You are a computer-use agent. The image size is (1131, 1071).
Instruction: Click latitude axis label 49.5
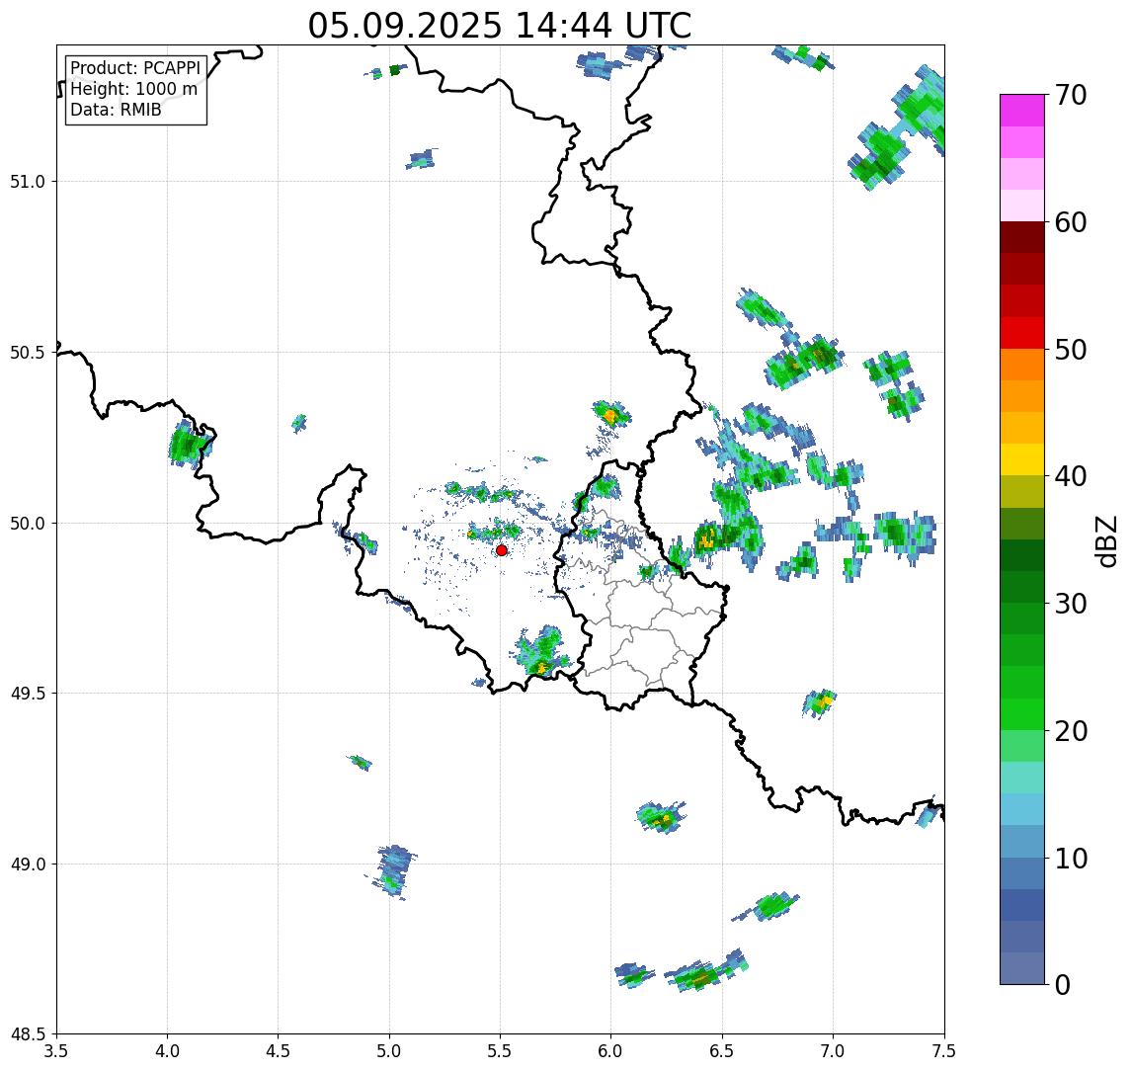[28, 694]
